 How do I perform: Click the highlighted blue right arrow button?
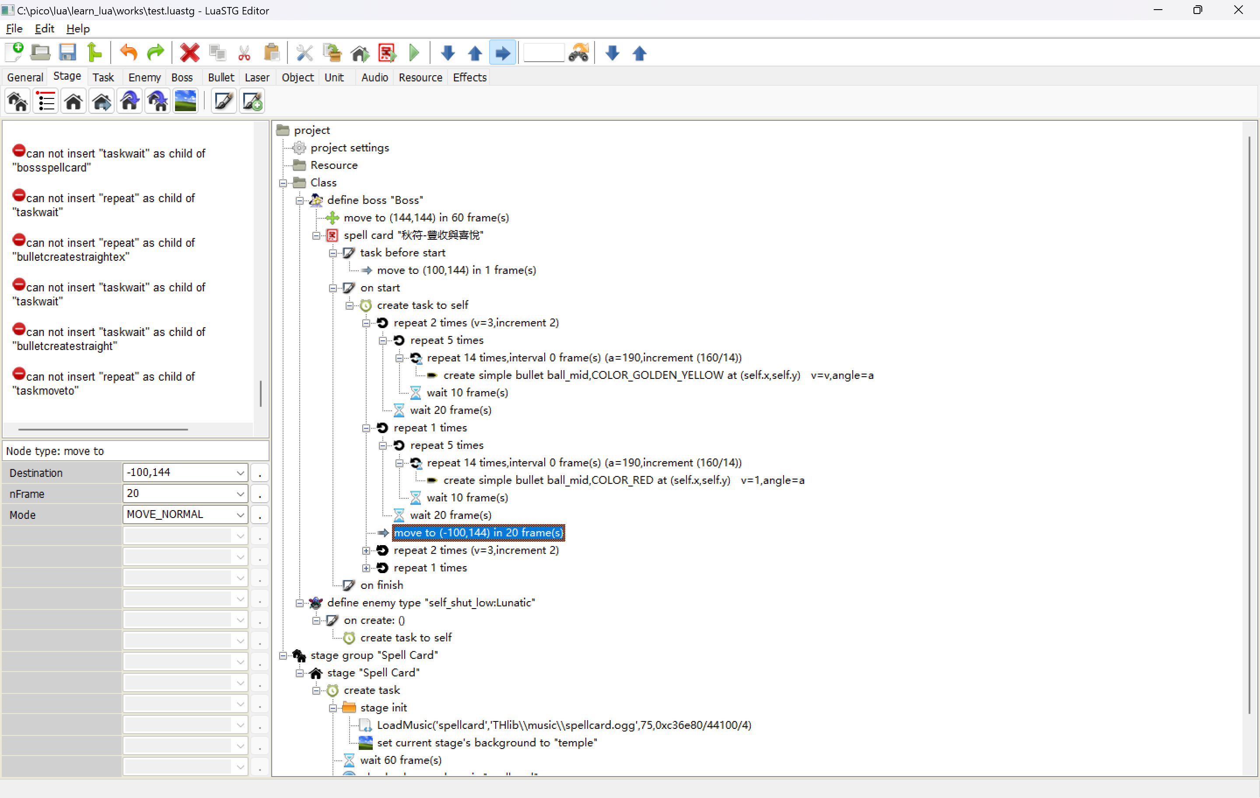502,53
